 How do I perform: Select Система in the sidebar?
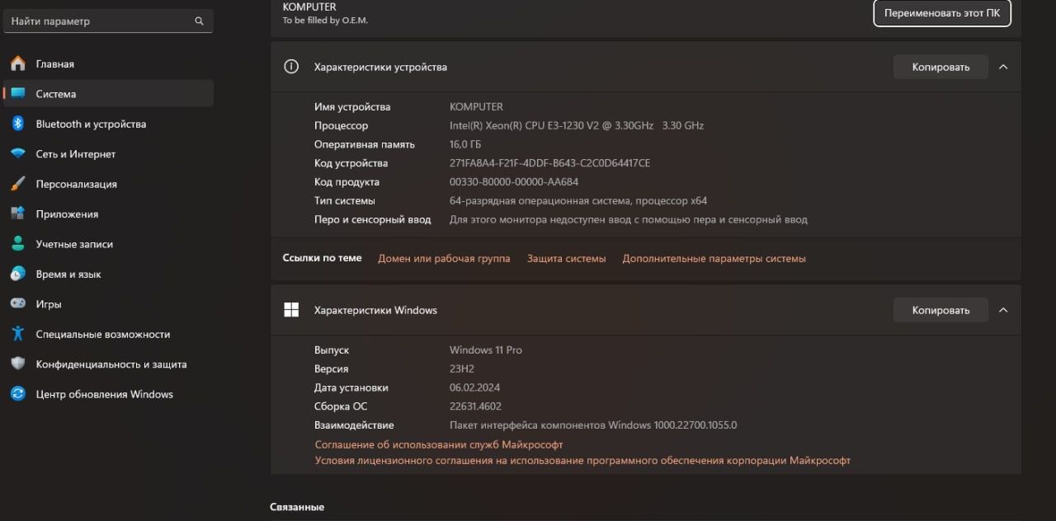pos(108,93)
